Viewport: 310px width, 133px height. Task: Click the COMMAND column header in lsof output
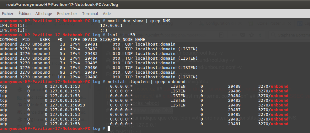[x=8, y=40]
